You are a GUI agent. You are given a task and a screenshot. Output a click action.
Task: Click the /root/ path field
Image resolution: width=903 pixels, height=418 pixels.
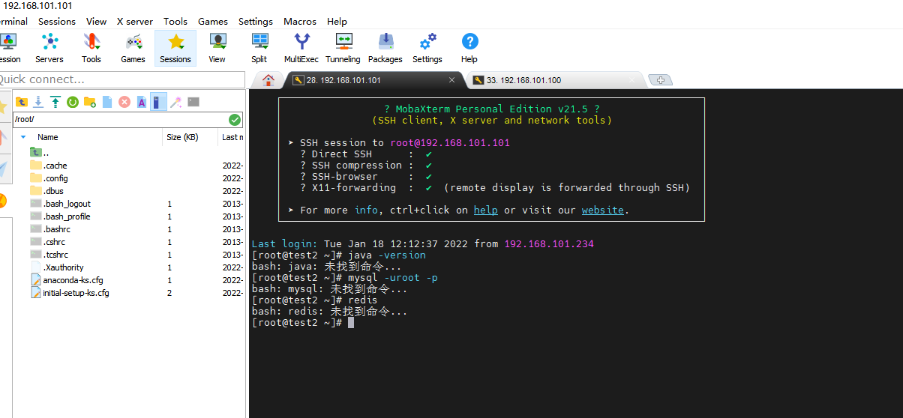click(x=121, y=120)
